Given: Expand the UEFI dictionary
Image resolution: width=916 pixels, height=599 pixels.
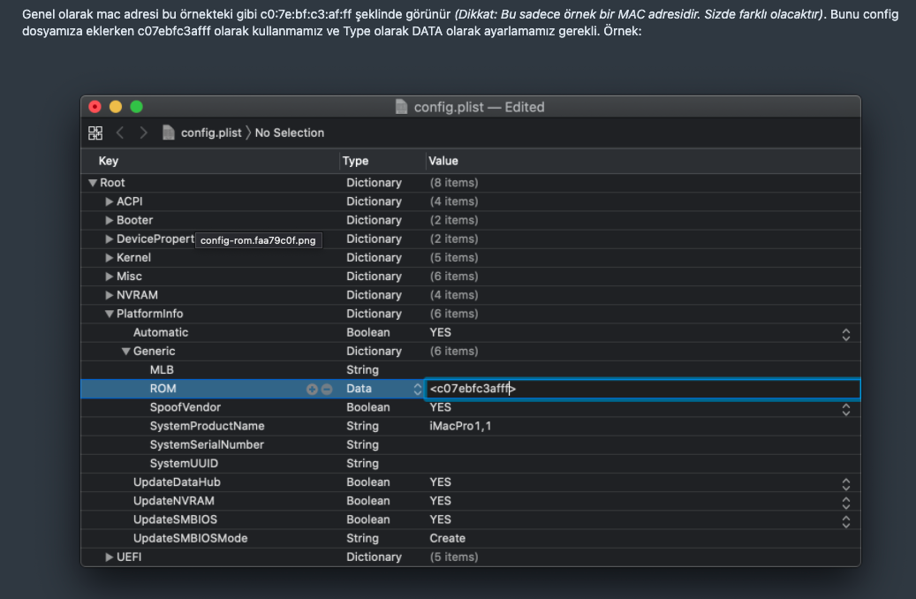Looking at the screenshot, I should click(x=110, y=557).
